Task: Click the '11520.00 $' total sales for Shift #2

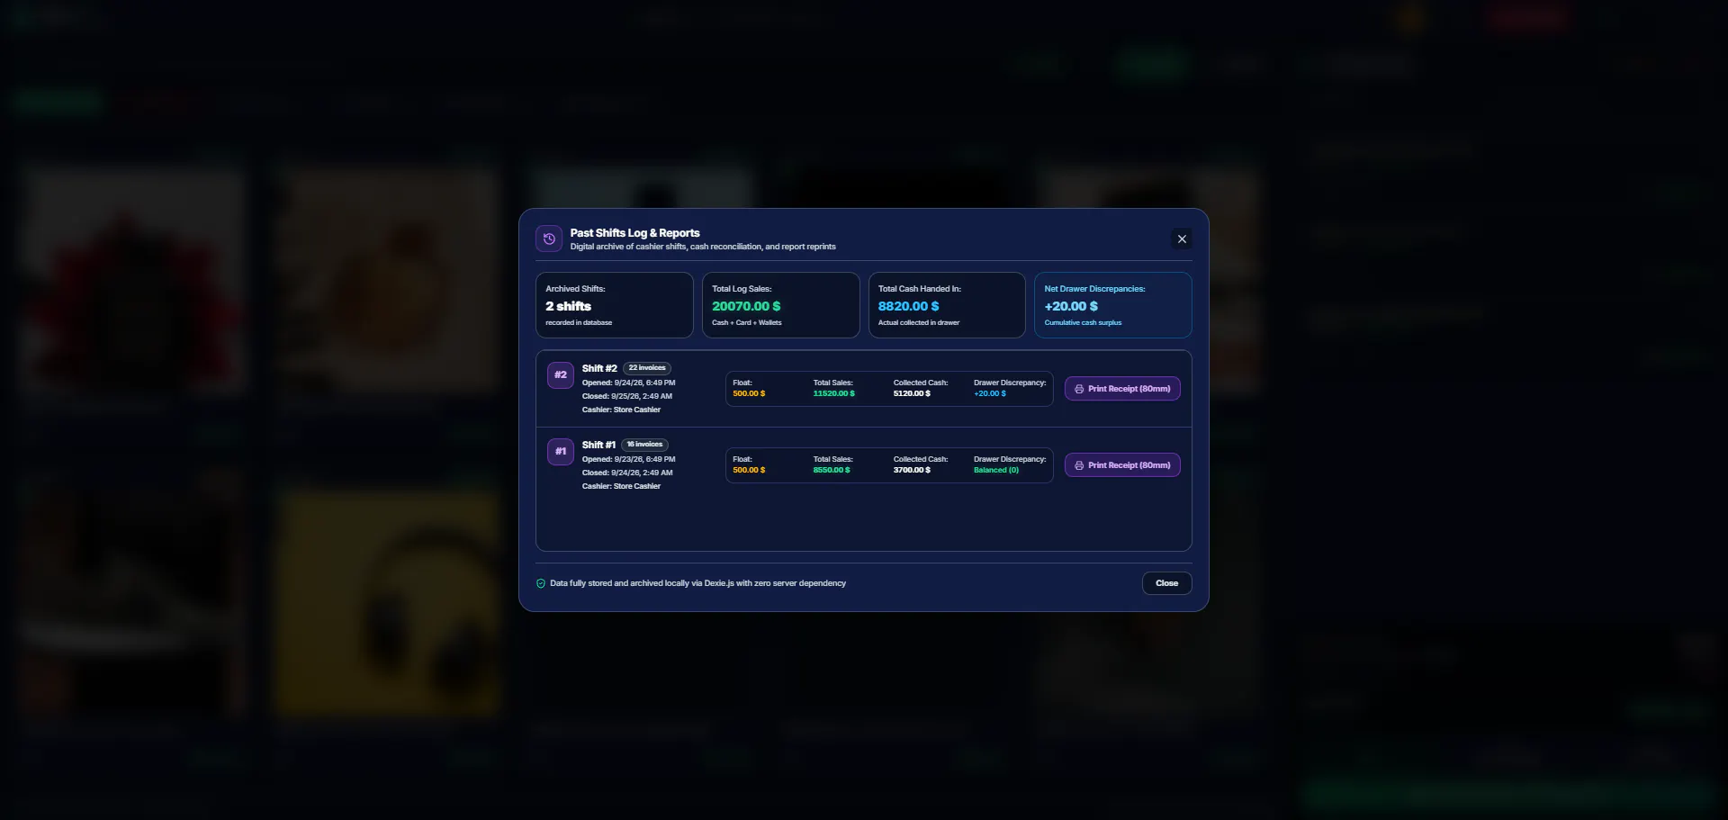Action: coord(834,393)
